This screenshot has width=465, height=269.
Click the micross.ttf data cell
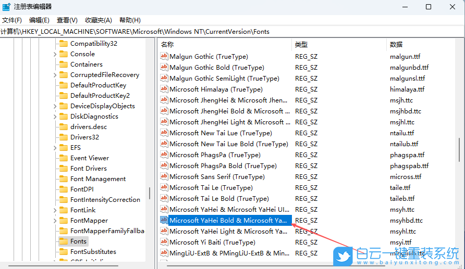[x=406, y=177]
